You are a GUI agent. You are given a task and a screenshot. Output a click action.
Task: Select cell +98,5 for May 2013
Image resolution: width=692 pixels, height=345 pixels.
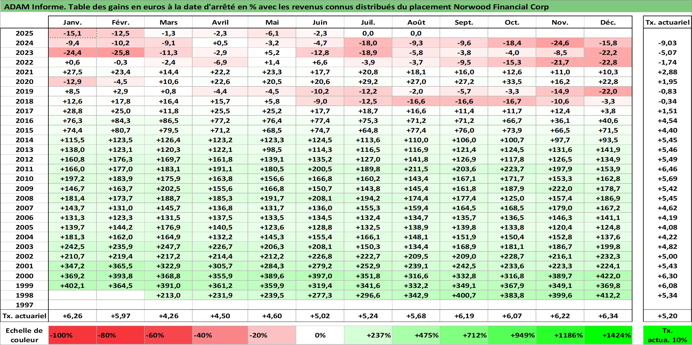pos(272,150)
